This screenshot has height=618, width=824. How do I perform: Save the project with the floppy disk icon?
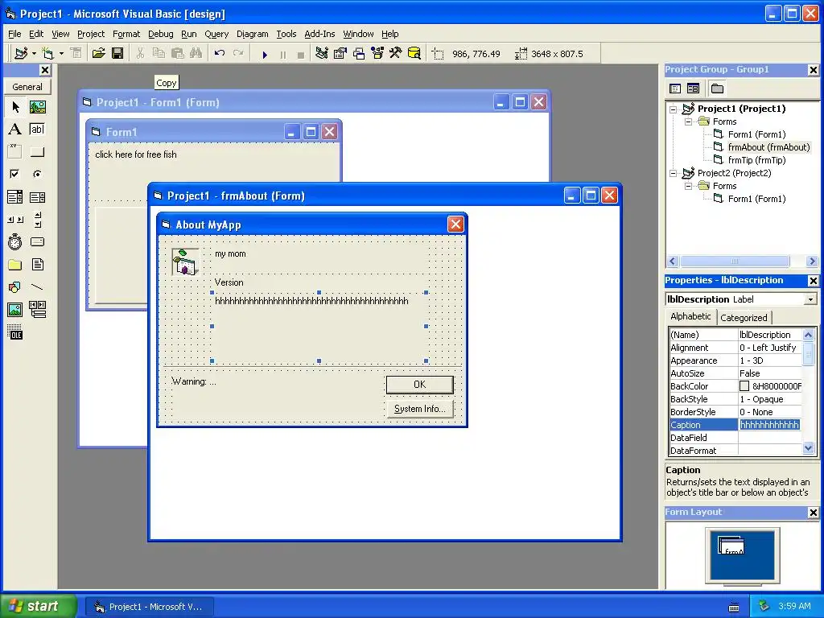(x=117, y=54)
